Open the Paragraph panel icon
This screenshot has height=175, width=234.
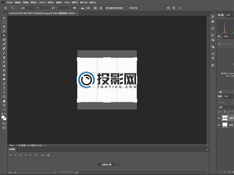coord(213,58)
